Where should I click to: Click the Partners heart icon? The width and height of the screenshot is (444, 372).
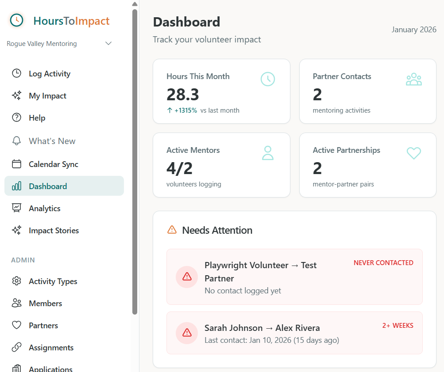point(16,325)
